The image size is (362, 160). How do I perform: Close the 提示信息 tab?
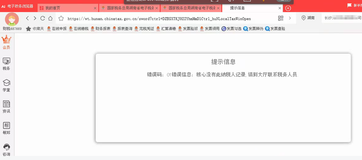click(280, 8)
